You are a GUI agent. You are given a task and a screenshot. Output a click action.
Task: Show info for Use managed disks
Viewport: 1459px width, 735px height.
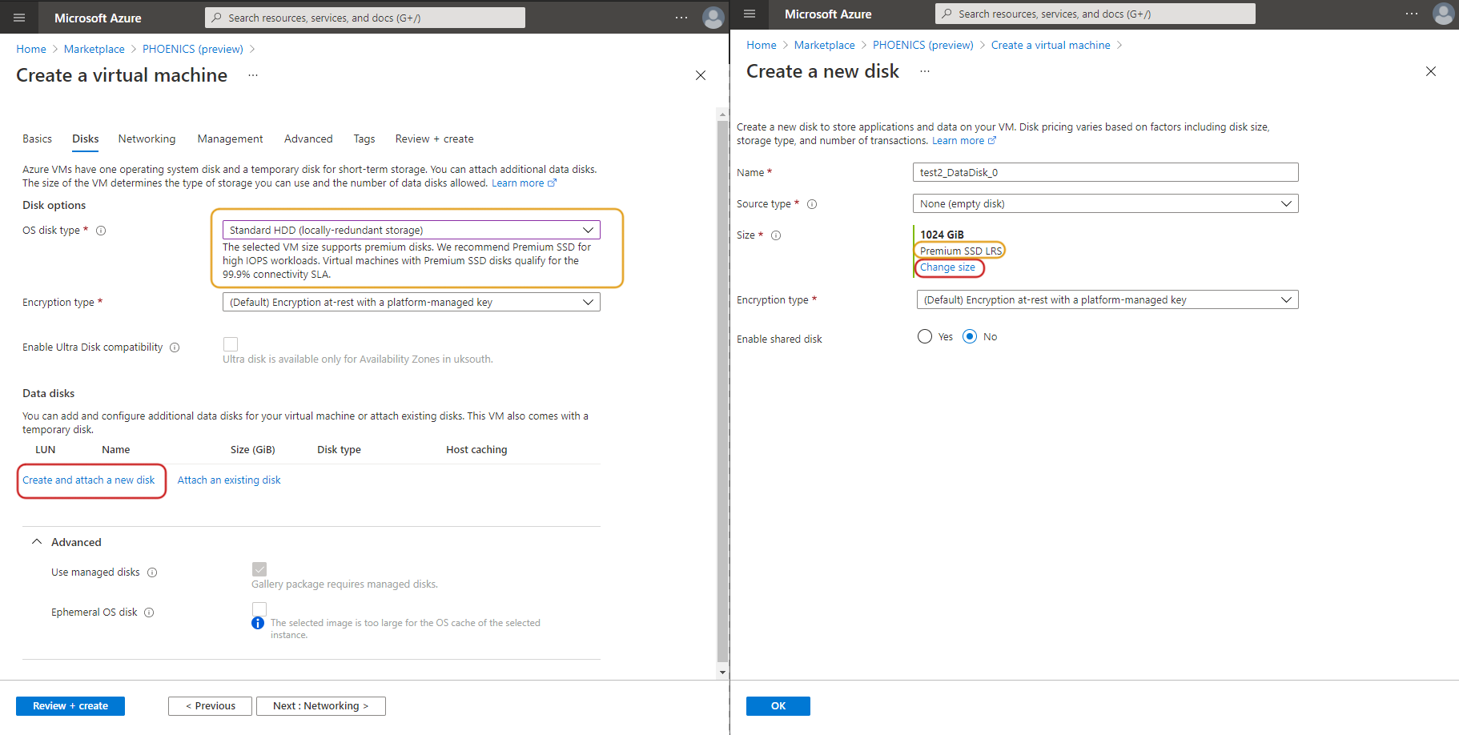(152, 572)
